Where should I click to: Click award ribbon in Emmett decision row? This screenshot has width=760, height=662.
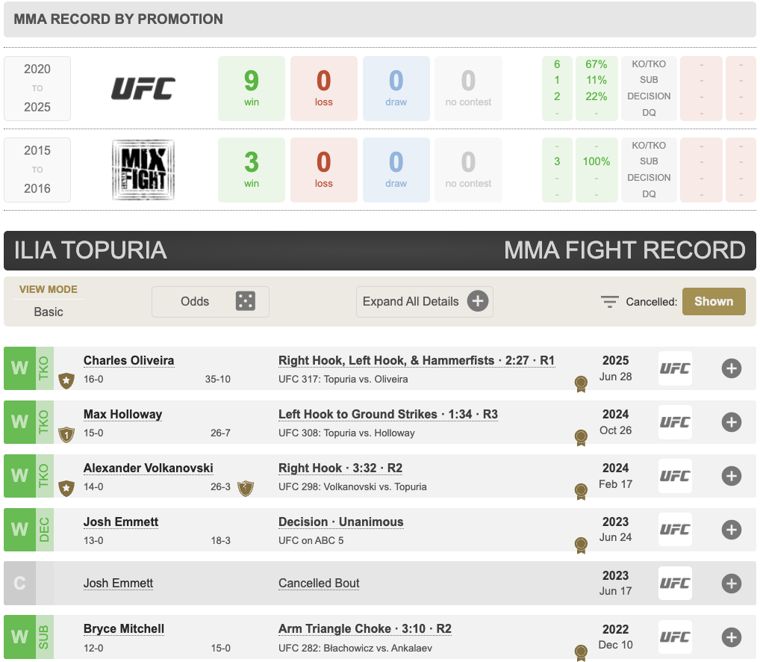[581, 545]
